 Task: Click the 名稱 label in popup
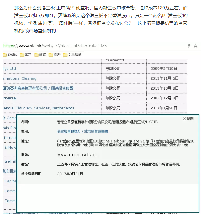pyautogui.click(x=25, y=122)
